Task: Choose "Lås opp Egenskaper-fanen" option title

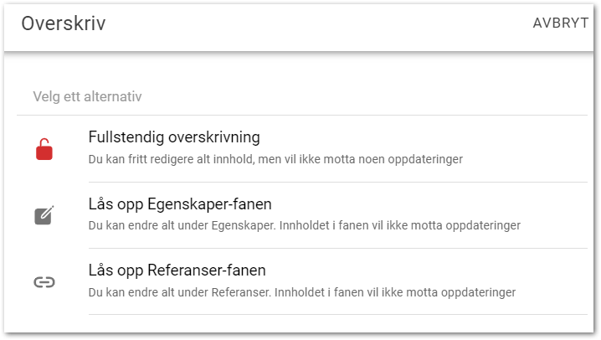Action: click(x=180, y=204)
